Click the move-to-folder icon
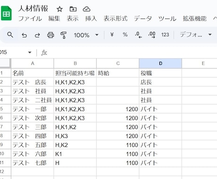This screenshot has width=217, height=179. (x=73, y=9)
